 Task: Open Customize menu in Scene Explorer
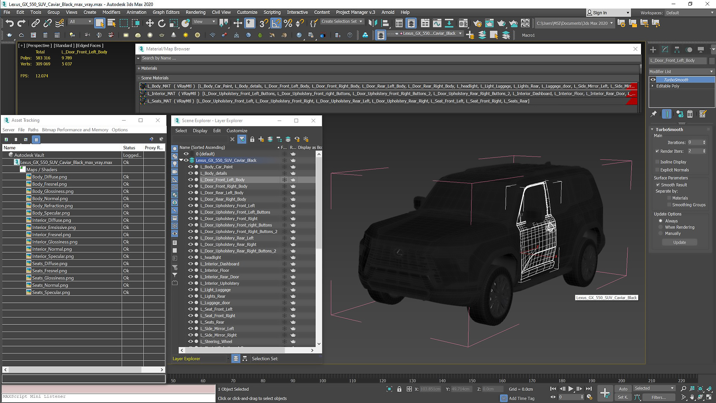(x=237, y=131)
